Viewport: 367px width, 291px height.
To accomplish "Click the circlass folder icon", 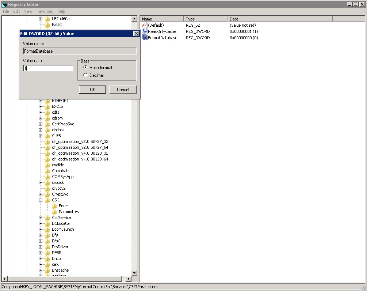I will (47, 130).
